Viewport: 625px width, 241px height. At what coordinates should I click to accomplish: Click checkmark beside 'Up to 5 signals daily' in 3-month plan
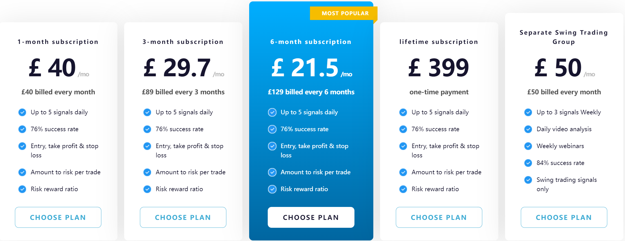[x=147, y=112]
